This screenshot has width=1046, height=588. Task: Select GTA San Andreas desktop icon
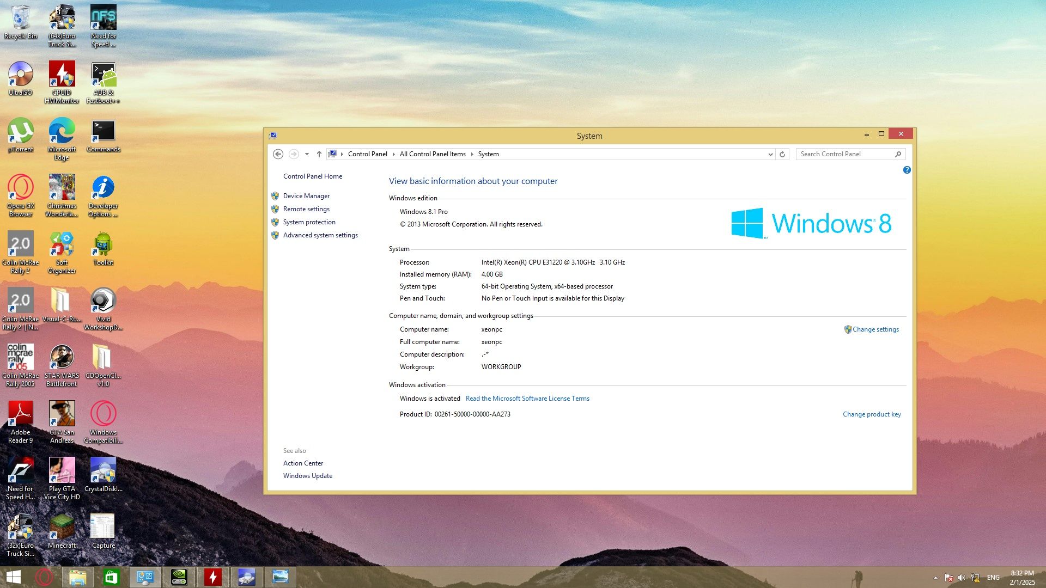62,422
